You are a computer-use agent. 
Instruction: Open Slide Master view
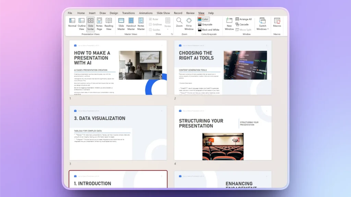point(121,24)
